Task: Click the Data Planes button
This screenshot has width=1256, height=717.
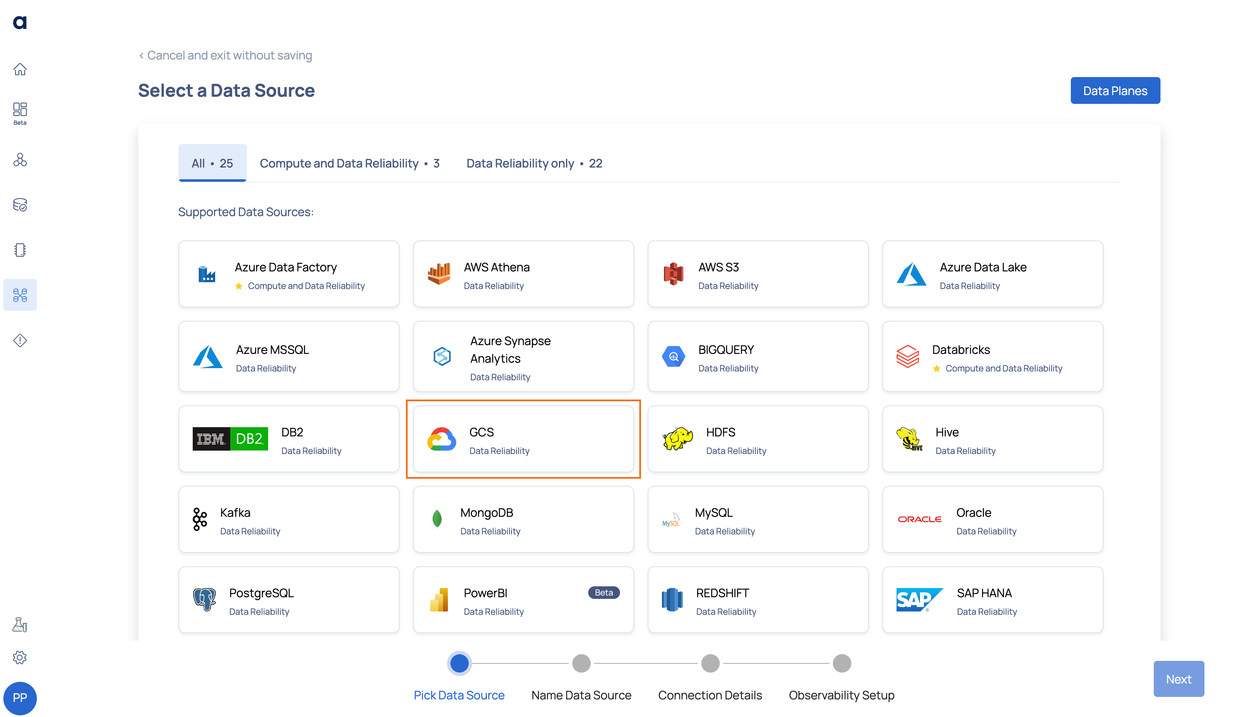Action: click(1115, 90)
